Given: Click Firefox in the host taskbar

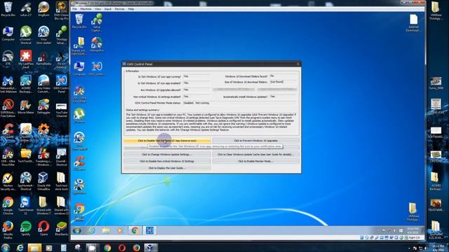Looking at the screenshot, I should point(136,247).
